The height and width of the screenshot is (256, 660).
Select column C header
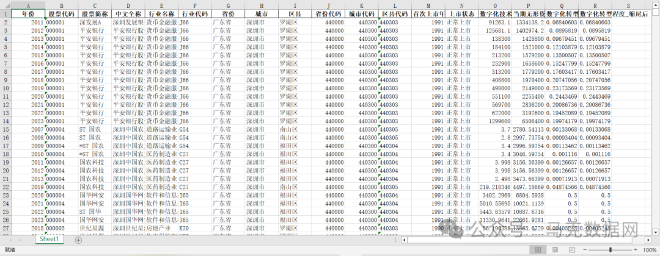tap(95, 6)
